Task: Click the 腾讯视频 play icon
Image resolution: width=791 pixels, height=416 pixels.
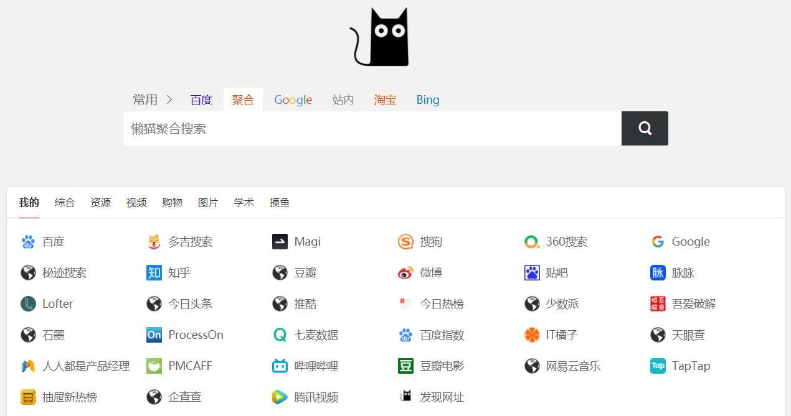Action: click(x=280, y=397)
